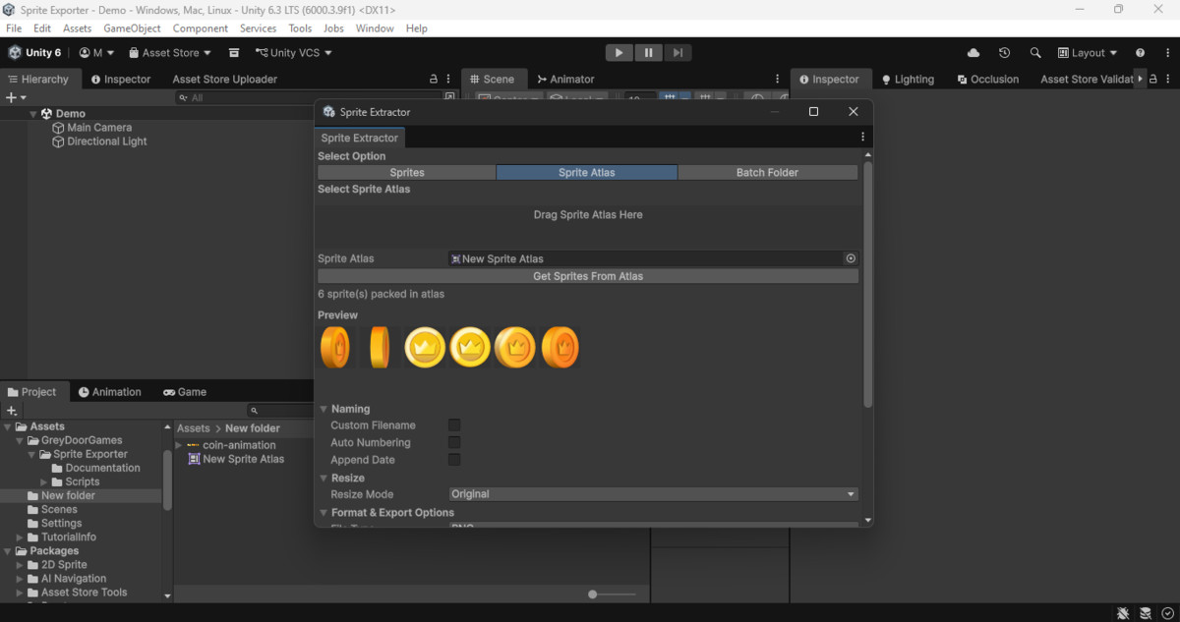The height and width of the screenshot is (622, 1180).
Task: Expand the coin-animation asset arrow
Action: (179, 445)
